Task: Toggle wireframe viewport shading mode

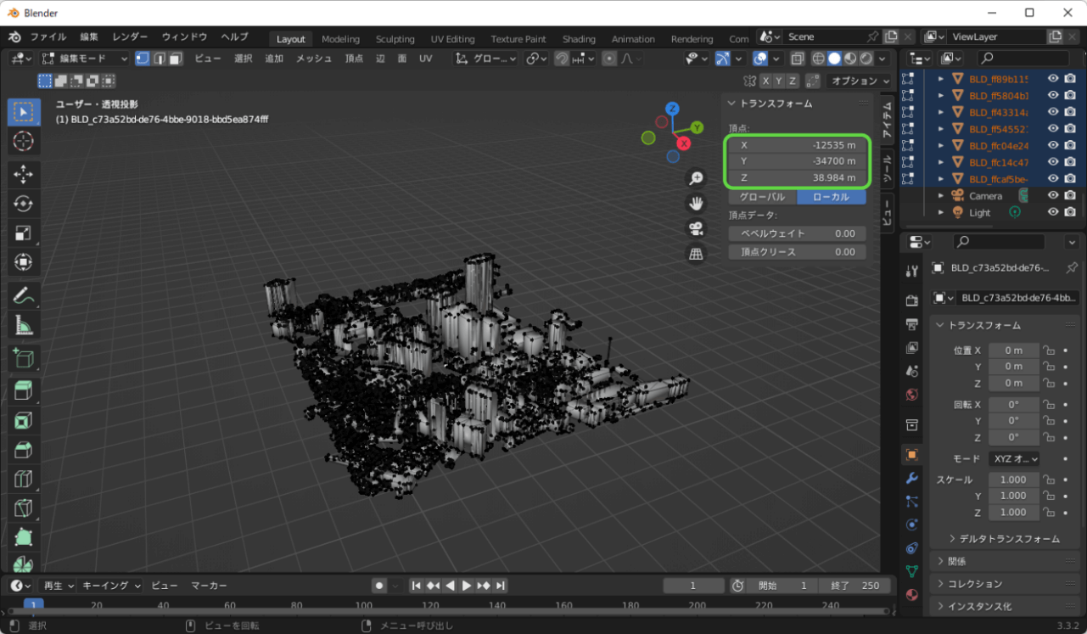Action: [x=818, y=58]
